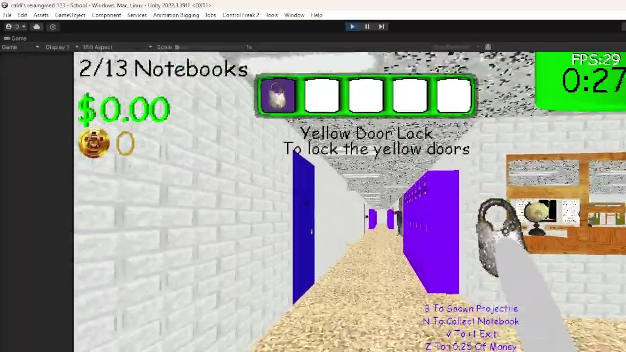Image resolution: width=626 pixels, height=352 pixels.
Task: Advance one frame with the Step button
Action: [381, 27]
